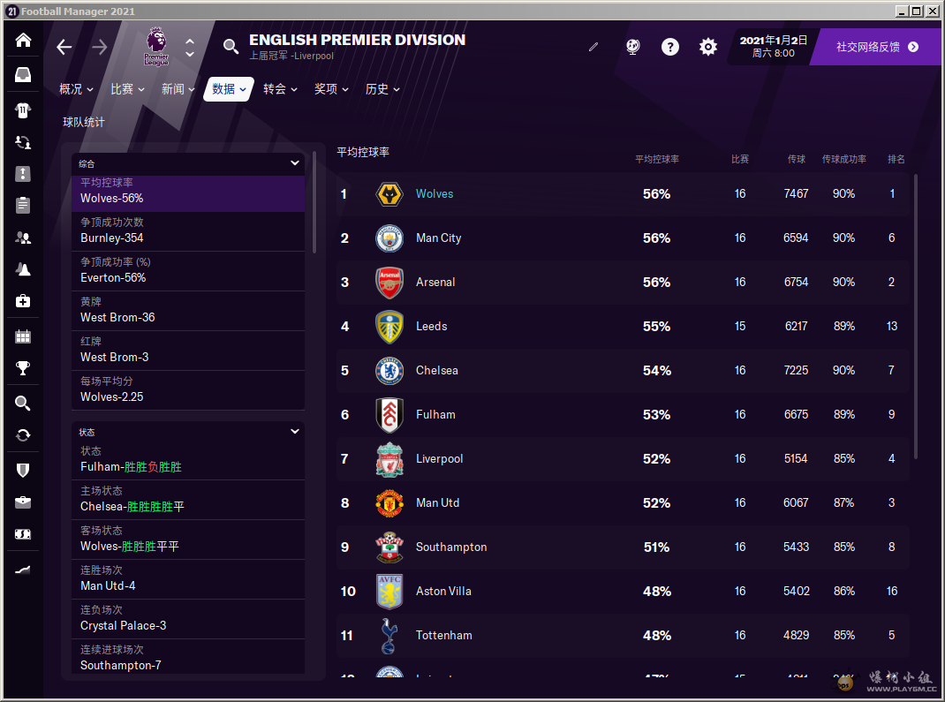
Task: Click the magnifier next to league title
Action: click(231, 47)
